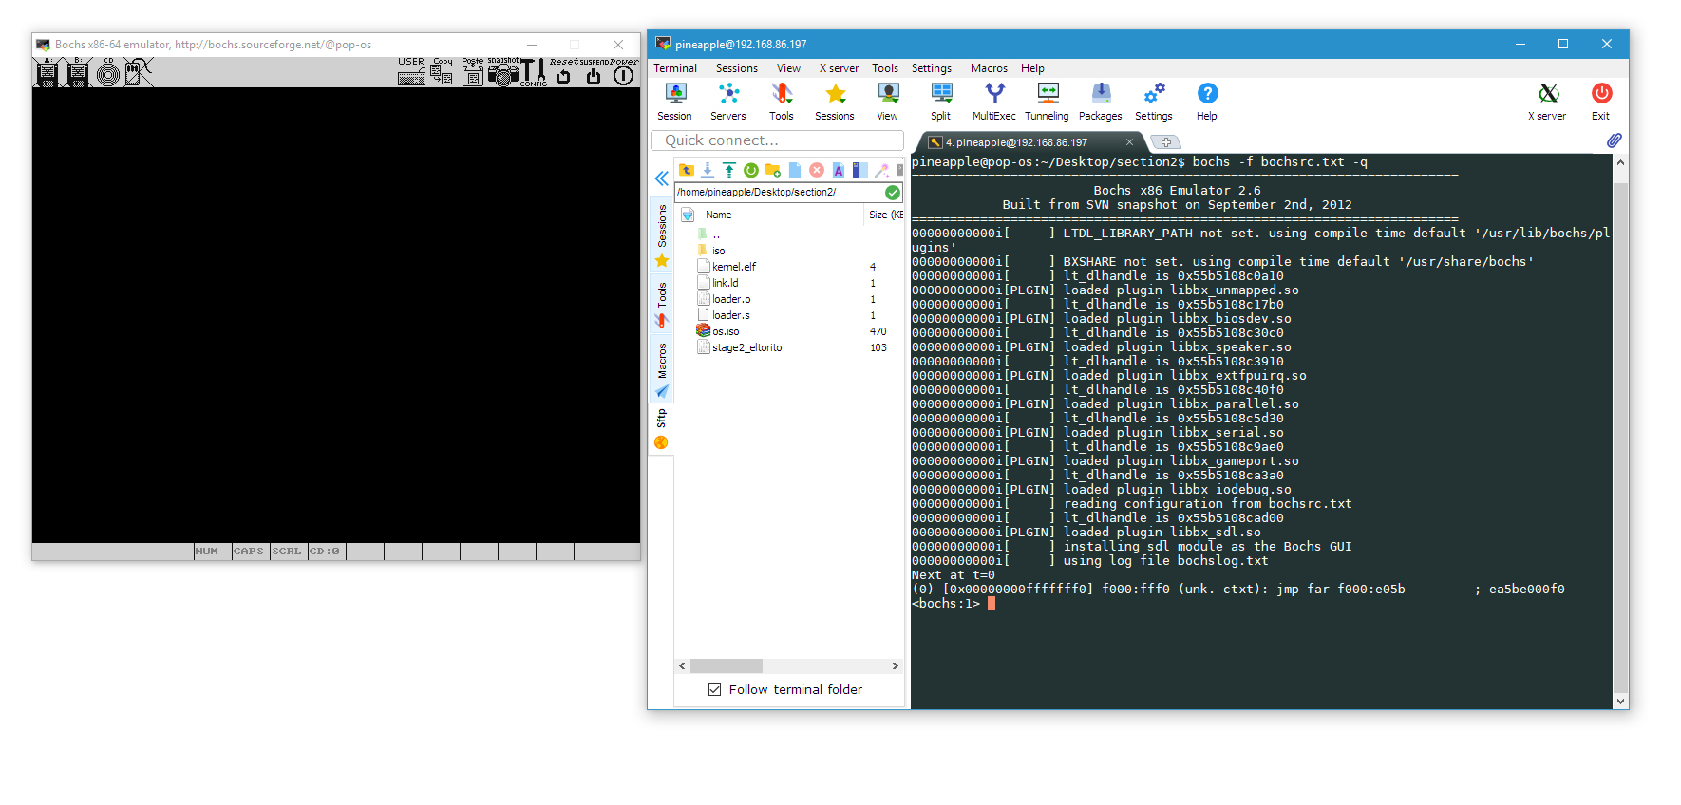Image resolution: width=1681 pixels, height=805 pixels.
Task: Open the Session toolbar button
Action: [675, 102]
